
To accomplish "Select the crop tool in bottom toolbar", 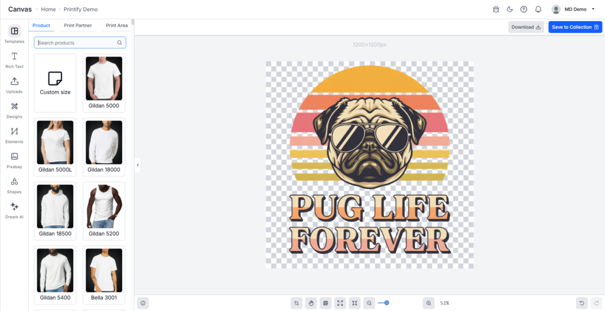I will (297, 303).
